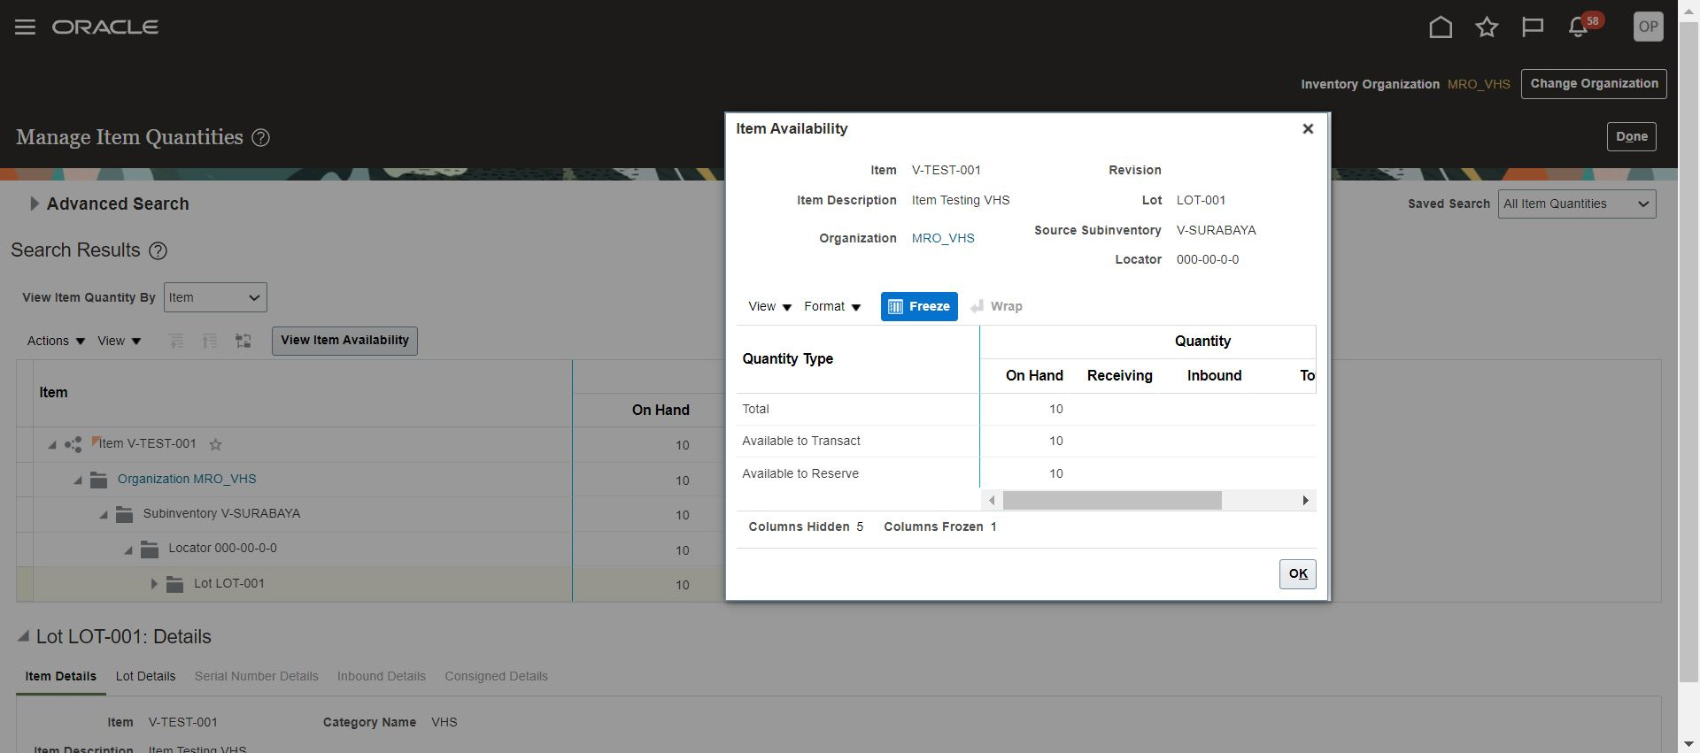
Task: Open the Actions menu in Search Results
Action: tap(56, 342)
